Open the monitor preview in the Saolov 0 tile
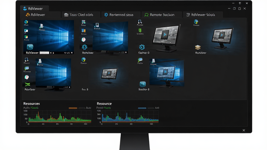Image resolution: width=267 pixels, height=150 pixels. coord(167,73)
